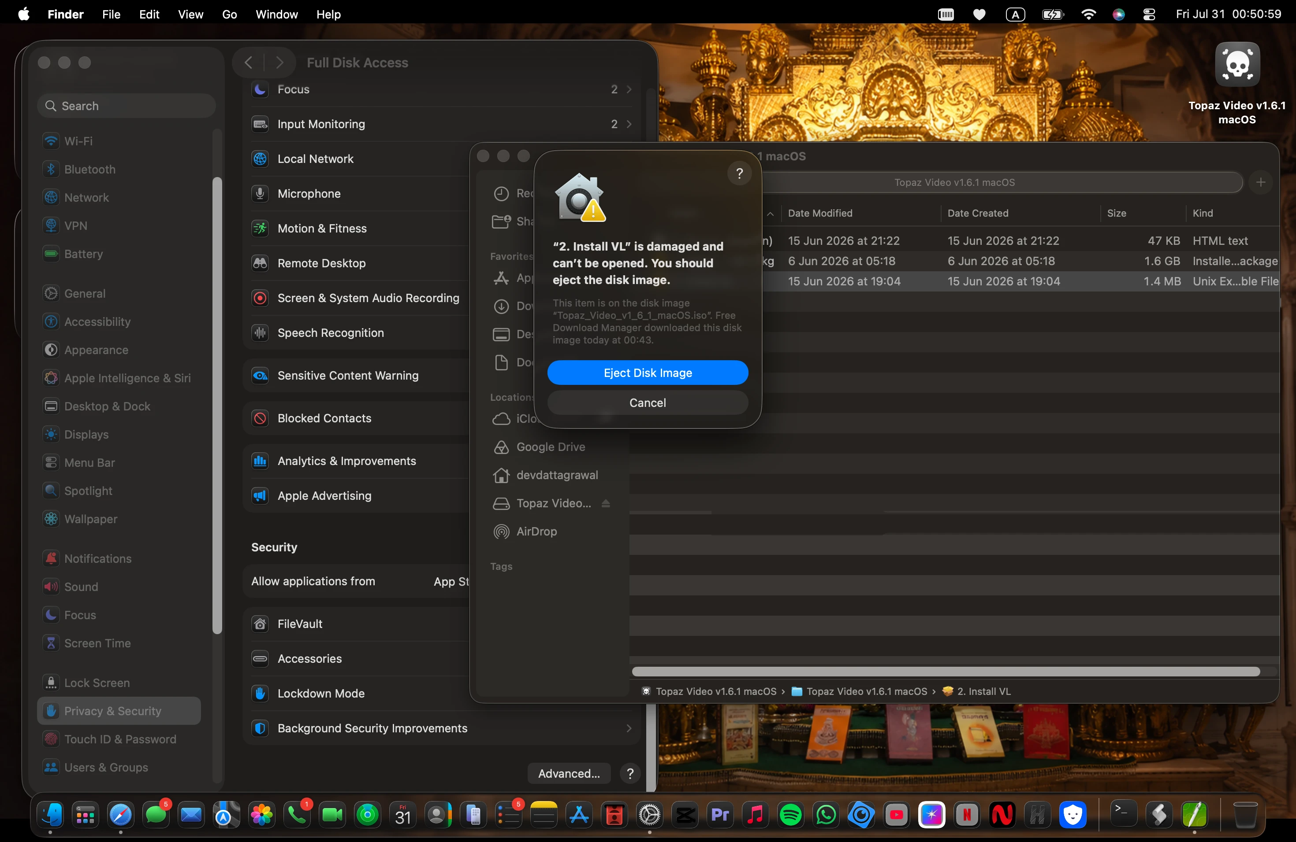Go back in System Settings
1296x842 pixels.
(248, 63)
